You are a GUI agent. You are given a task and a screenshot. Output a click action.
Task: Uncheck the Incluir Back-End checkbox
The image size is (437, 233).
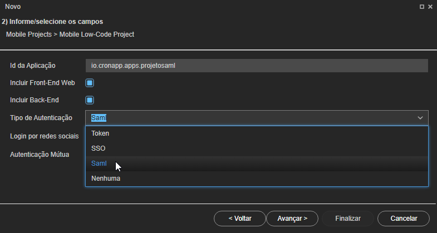[90, 100]
